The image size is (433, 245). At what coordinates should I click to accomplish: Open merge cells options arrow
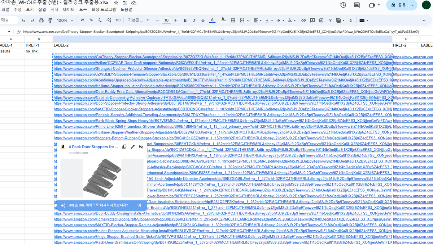tap(248, 21)
